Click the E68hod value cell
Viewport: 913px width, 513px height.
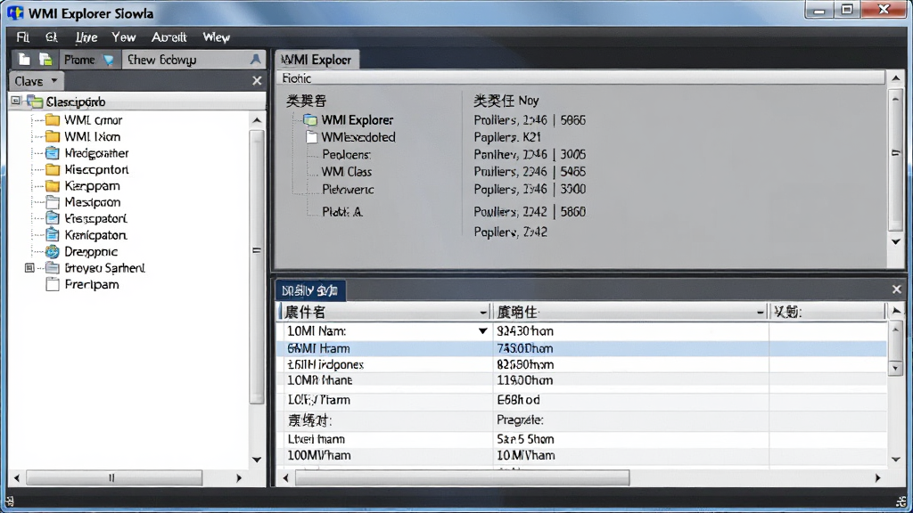(x=630, y=400)
